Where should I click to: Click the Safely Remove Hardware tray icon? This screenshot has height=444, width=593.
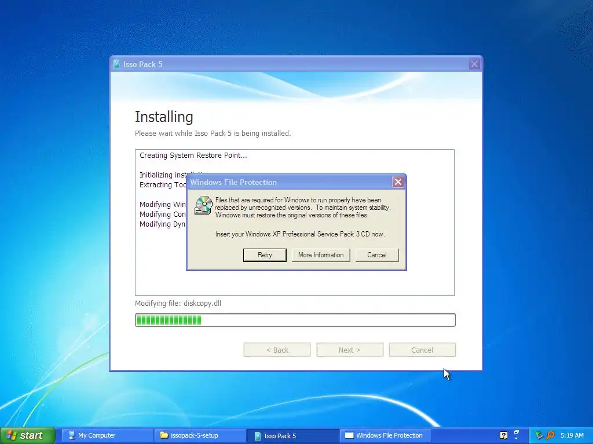(x=539, y=435)
